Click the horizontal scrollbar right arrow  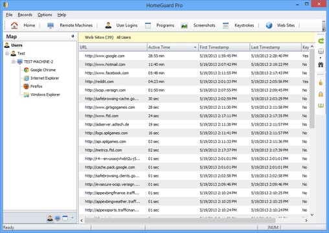[306, 221]
